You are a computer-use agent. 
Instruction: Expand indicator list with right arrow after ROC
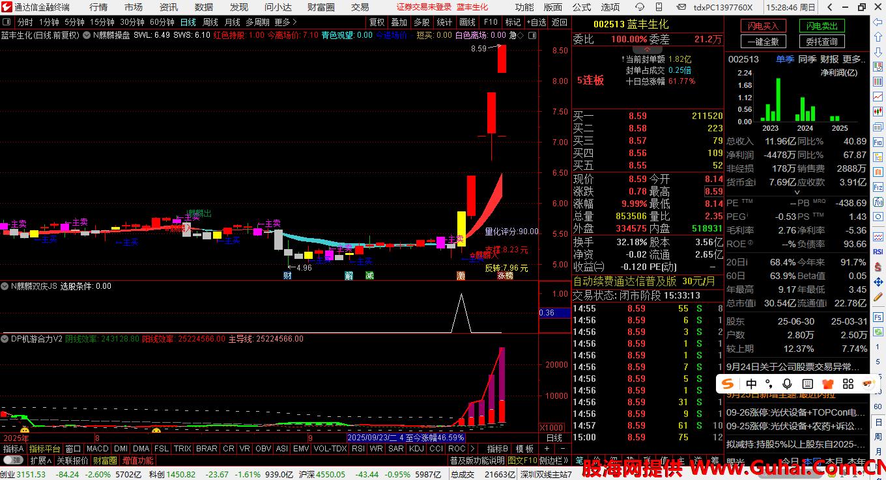[x=472, y=449]
